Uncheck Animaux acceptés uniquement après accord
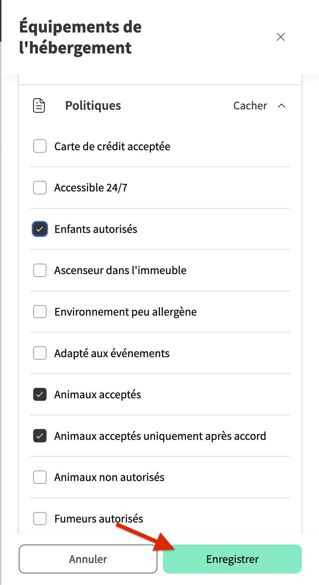This screenshot has width=319, height=585. click(x=40, y=436)
